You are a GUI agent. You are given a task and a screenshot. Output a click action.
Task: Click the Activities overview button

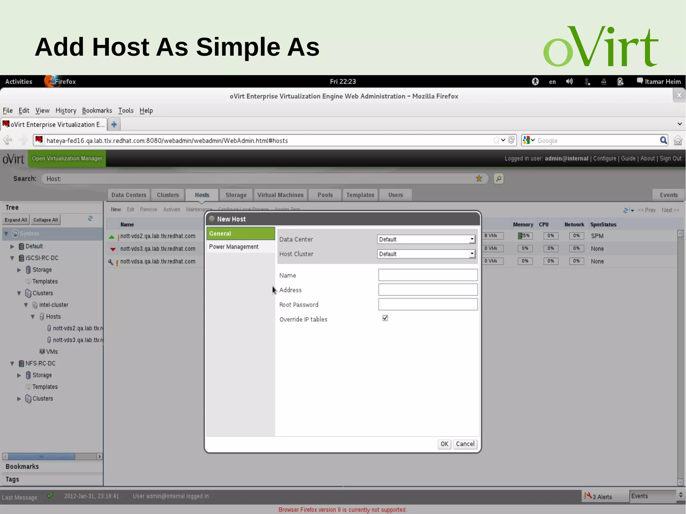pos(19,82)
